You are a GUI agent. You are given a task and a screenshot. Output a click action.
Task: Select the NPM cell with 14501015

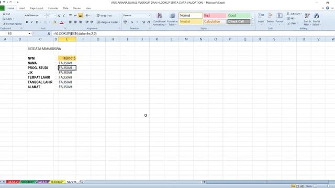[67, 58]
